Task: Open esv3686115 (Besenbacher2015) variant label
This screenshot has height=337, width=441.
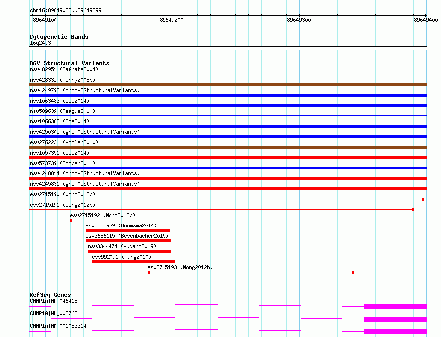Action: pyautogui.click(x=127, y=236)
